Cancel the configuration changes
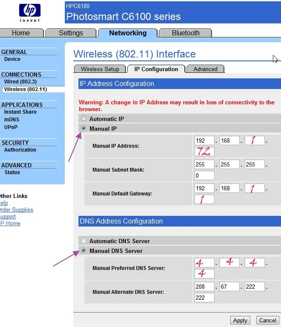Image resolution: width=281 pixels, height=327 pixels. 268,320
